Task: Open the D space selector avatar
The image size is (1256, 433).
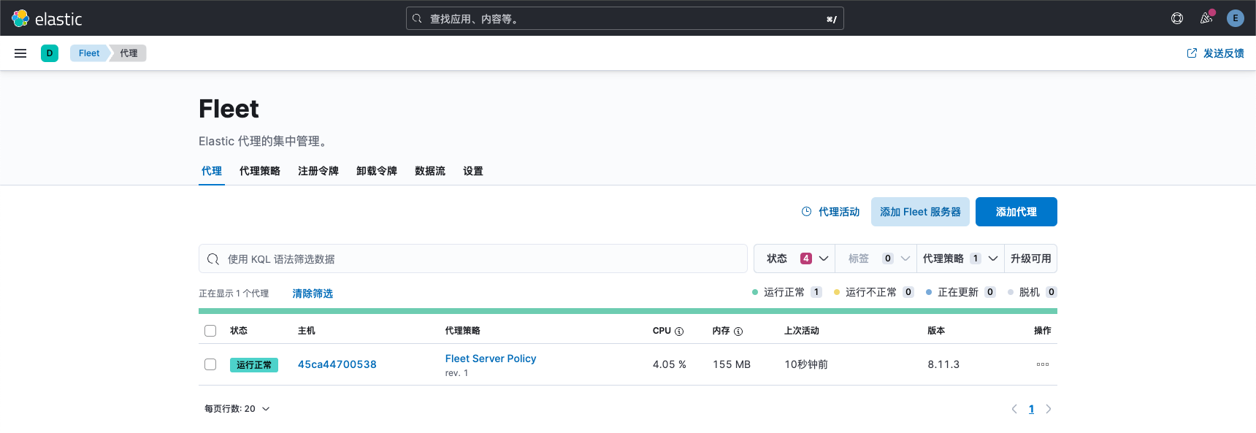Action: point(50,53)
